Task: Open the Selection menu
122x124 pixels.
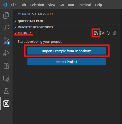Action: click(37, 5)
